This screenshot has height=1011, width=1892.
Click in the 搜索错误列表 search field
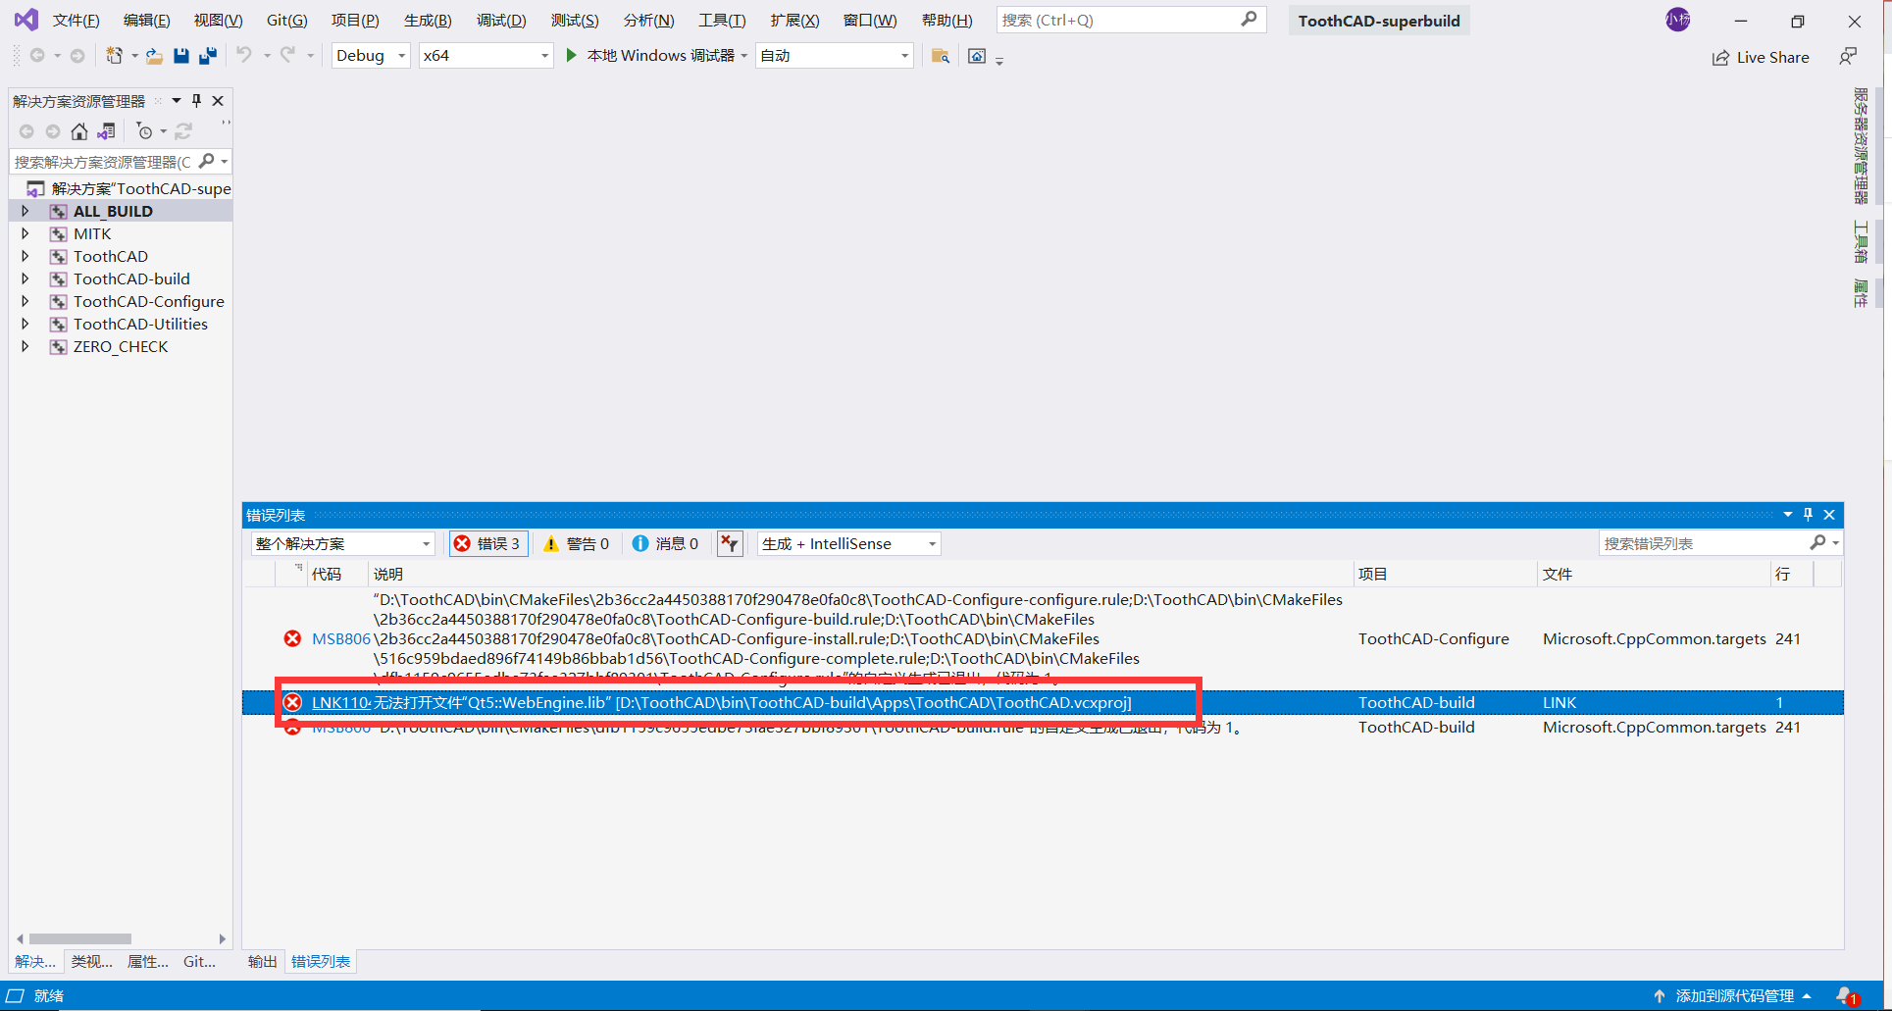1705,543
